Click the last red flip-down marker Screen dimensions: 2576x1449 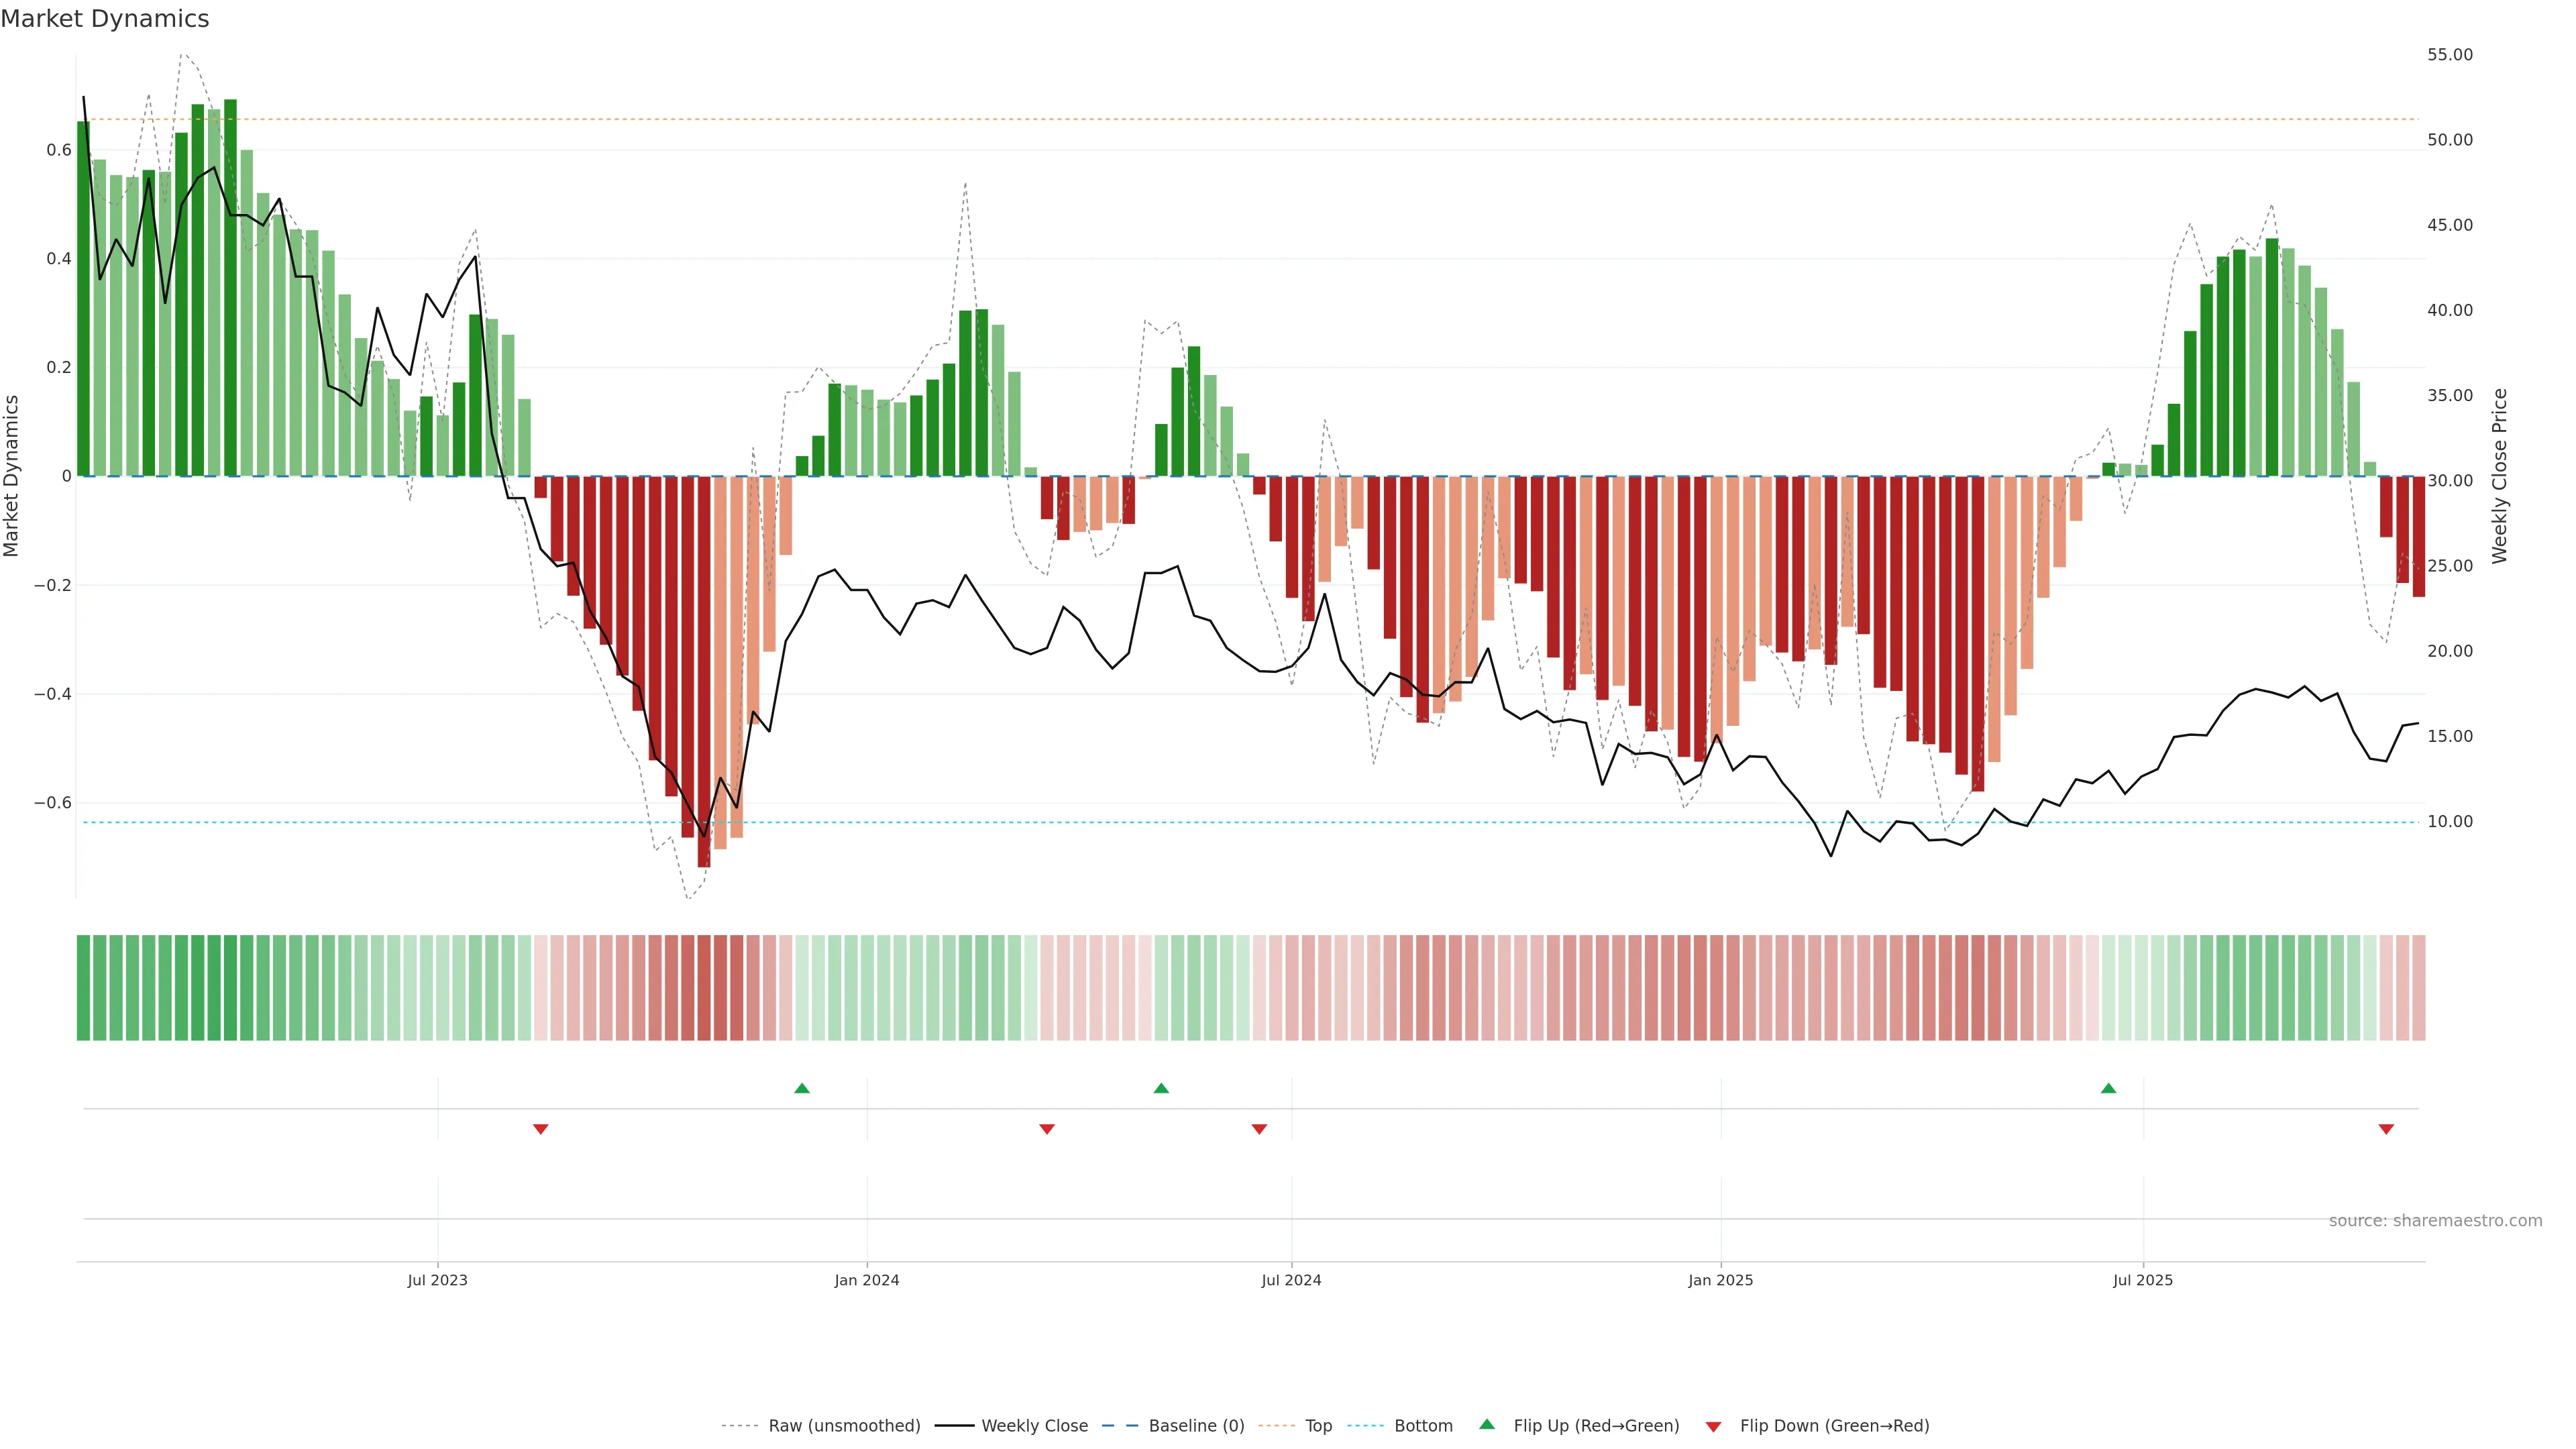point(2386,1129)
